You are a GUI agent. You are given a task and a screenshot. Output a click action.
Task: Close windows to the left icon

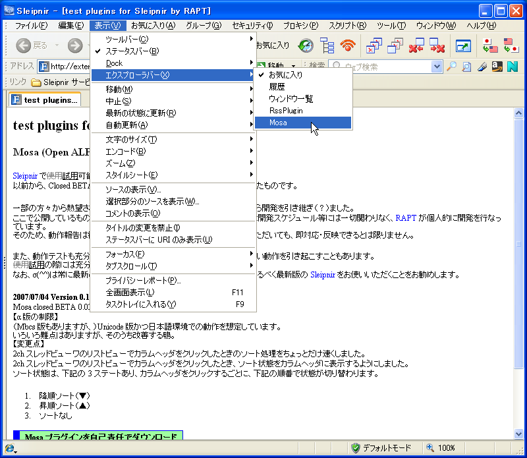[x=416, y=45]
